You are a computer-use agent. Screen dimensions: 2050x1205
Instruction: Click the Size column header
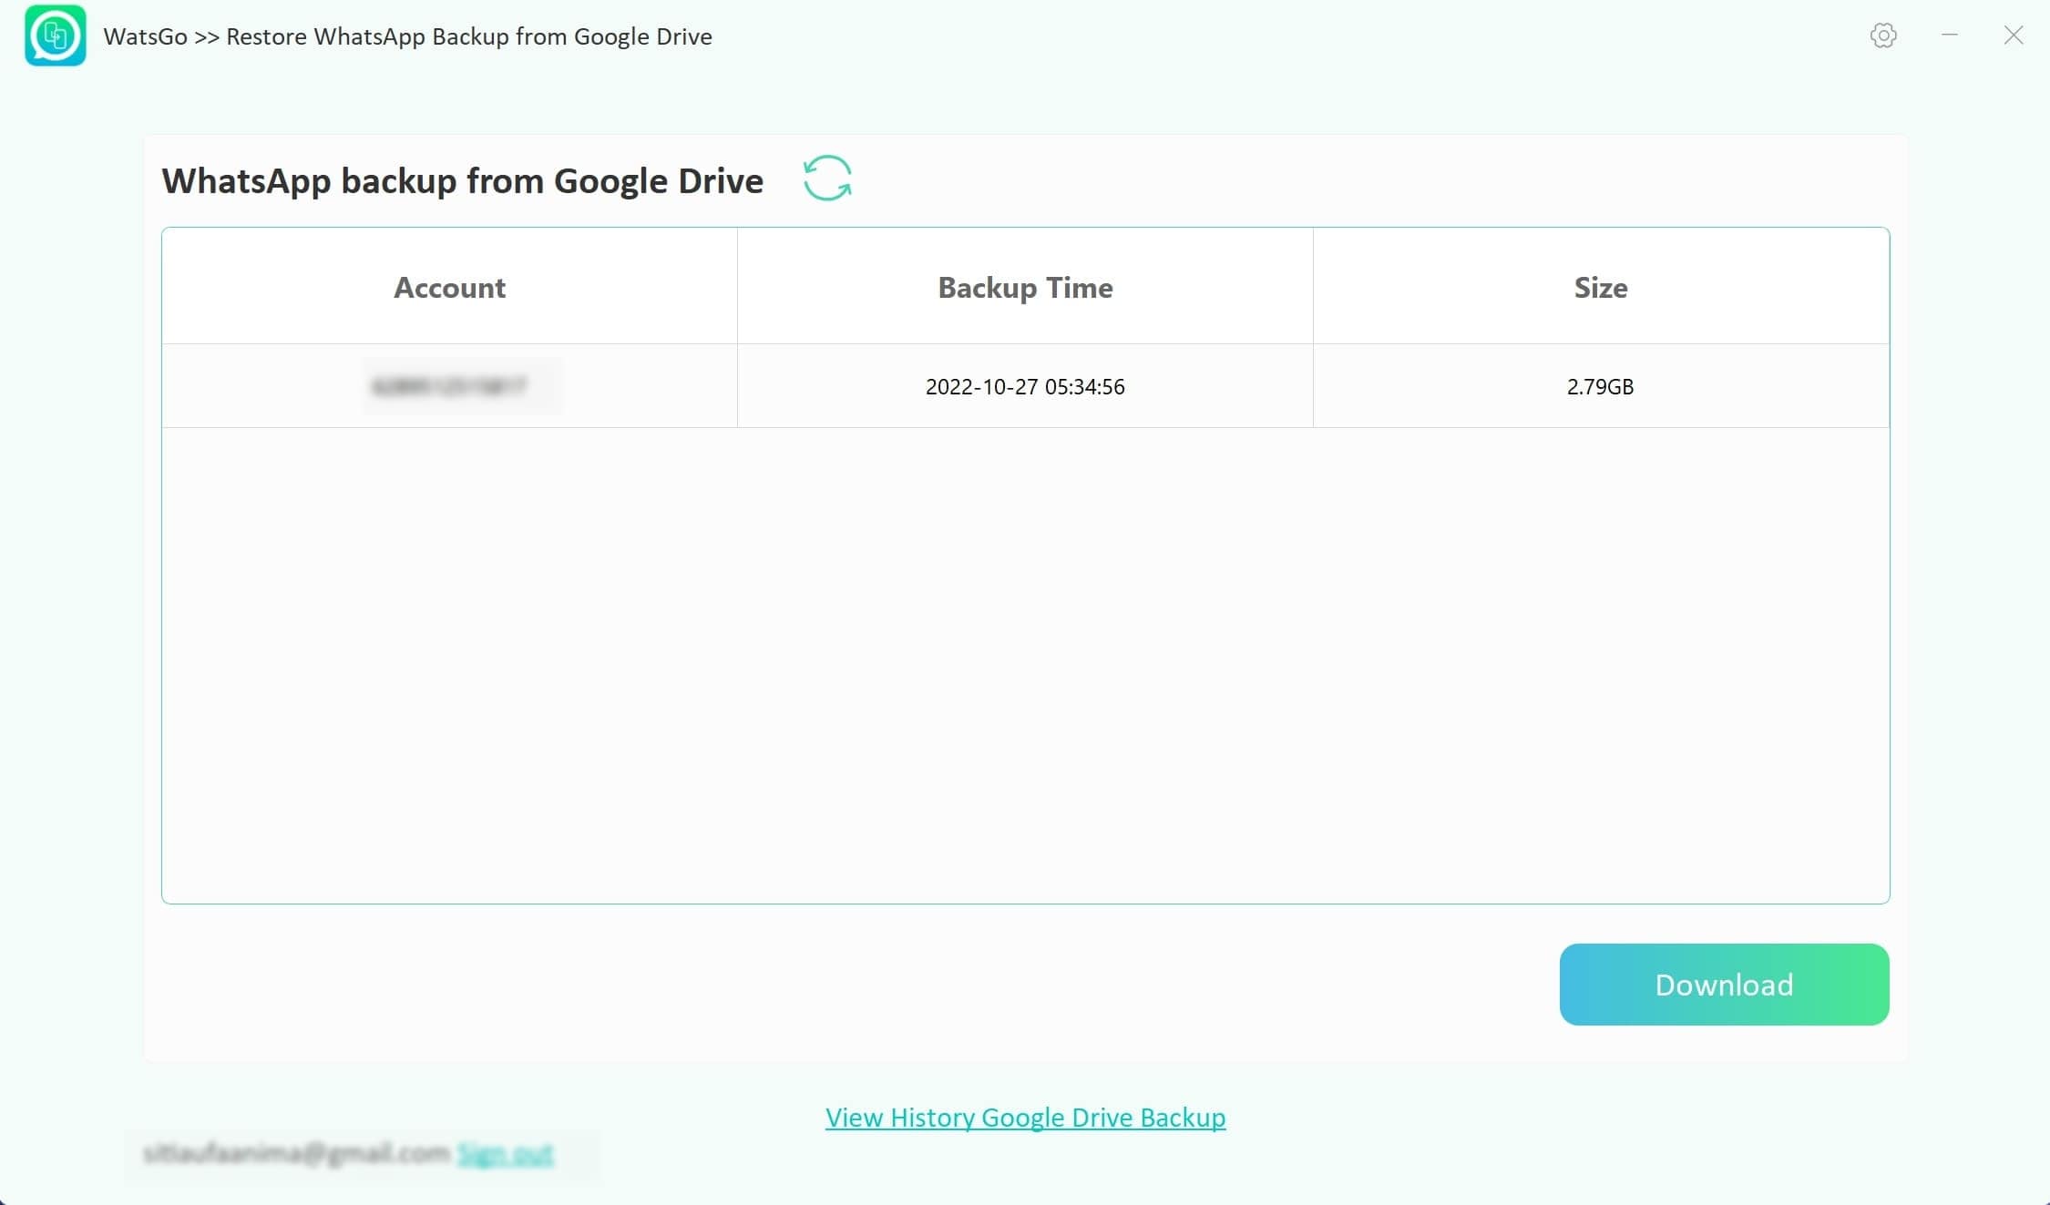pos(1601,287)
